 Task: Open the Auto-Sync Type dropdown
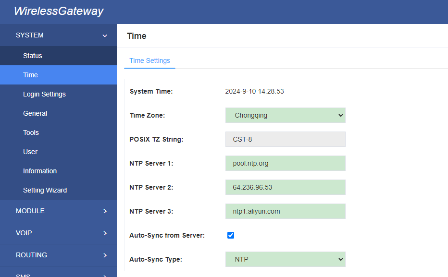286,259
